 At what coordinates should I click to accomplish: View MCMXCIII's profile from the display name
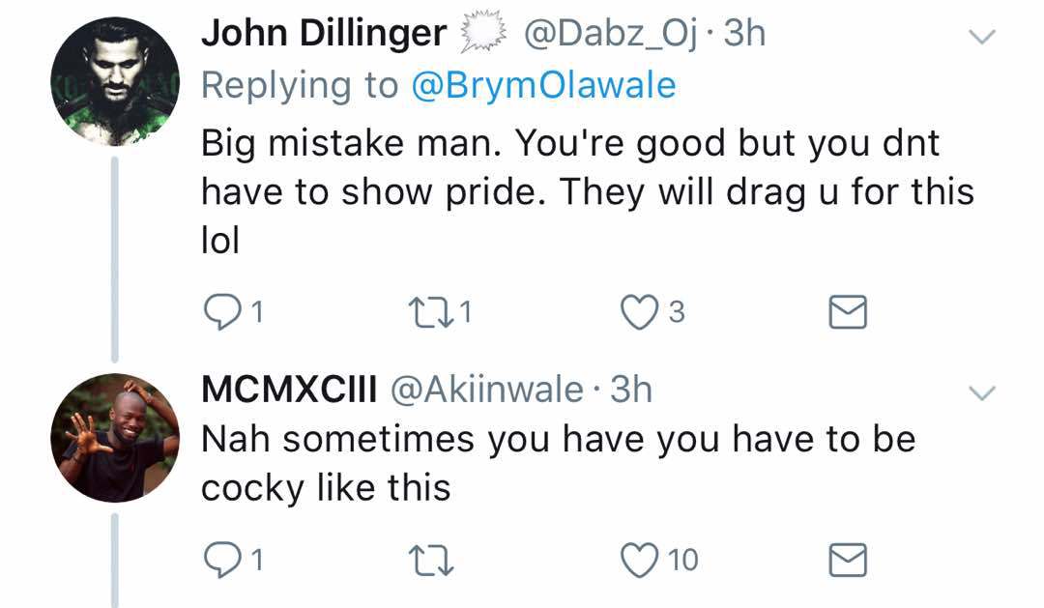287,390
